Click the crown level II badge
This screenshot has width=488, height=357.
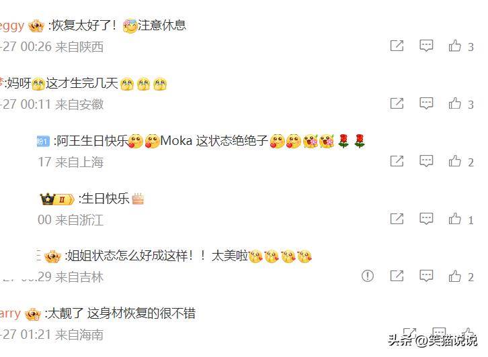(57, 199)
